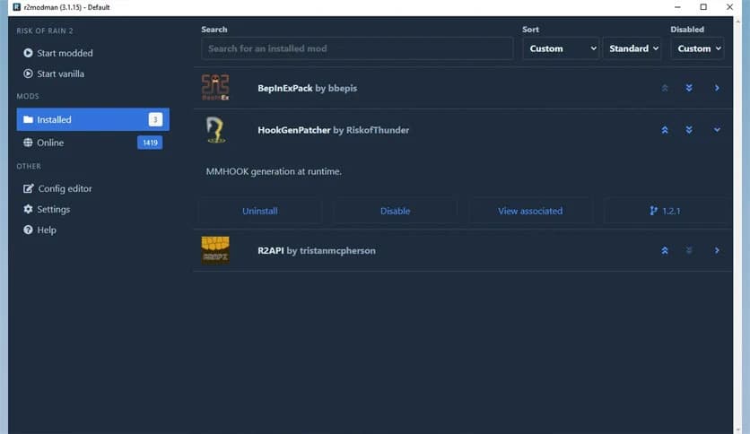This screenshot has width=750, height=434.
Task: Uninstall the HookGenPatcher mod
Action: pos(260,211)
